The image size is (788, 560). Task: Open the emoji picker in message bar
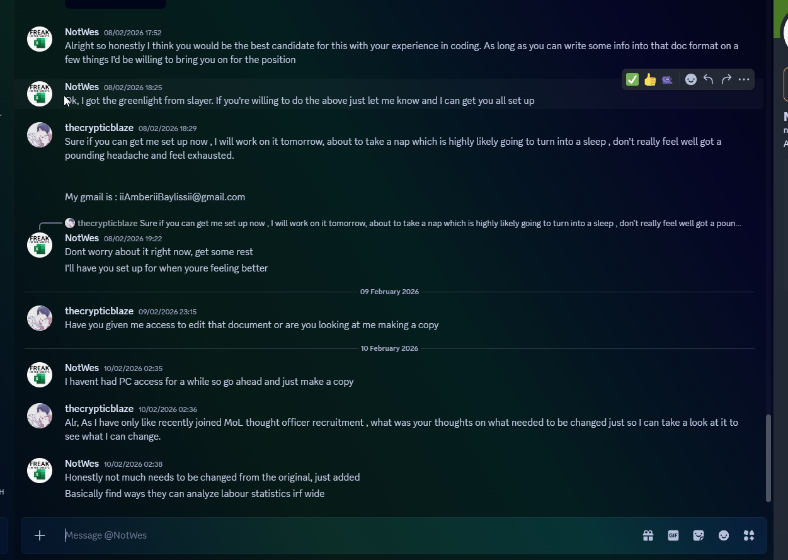pyautogui.click(x=724, y=535)
